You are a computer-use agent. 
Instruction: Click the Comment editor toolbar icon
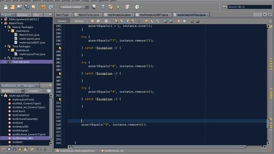(192, 21)
